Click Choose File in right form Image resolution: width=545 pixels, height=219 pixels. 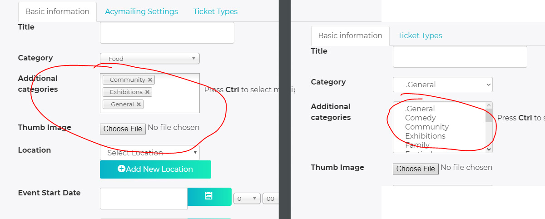coord(416,169)
